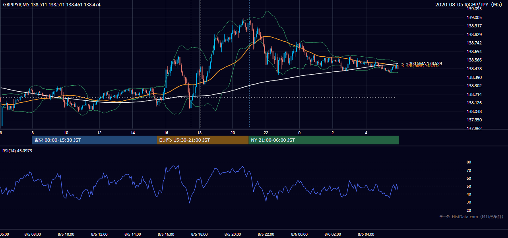This screenshot has width=508, height=238.
Task: Click RSI scale value 50
Action: click(469, 186)
